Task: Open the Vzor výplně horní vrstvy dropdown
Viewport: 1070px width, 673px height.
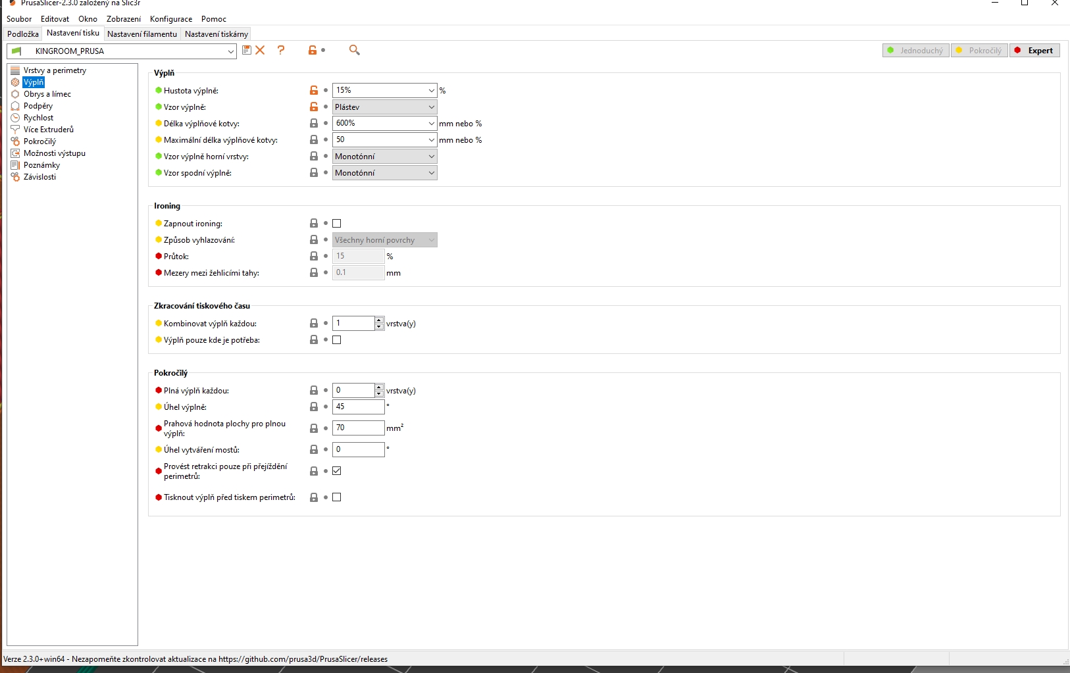Action: pos(384,156)
